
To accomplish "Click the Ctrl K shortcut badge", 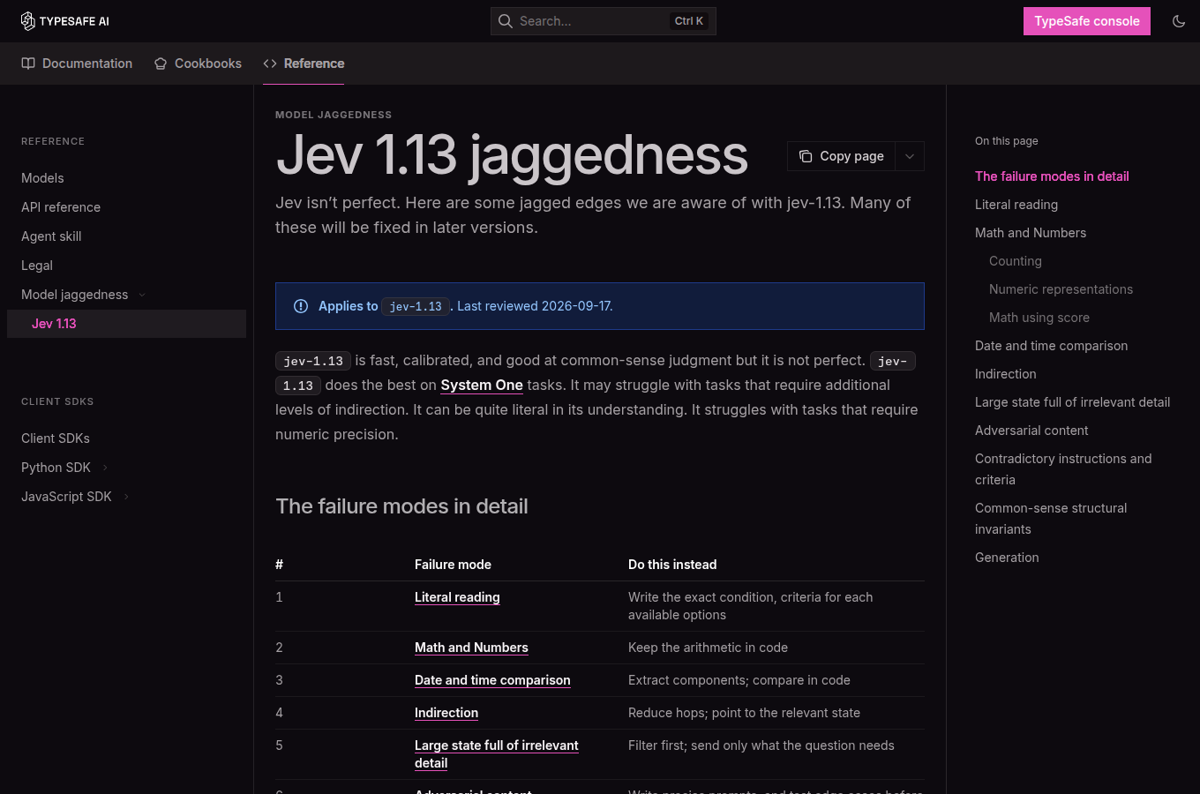I will [689, 21].
